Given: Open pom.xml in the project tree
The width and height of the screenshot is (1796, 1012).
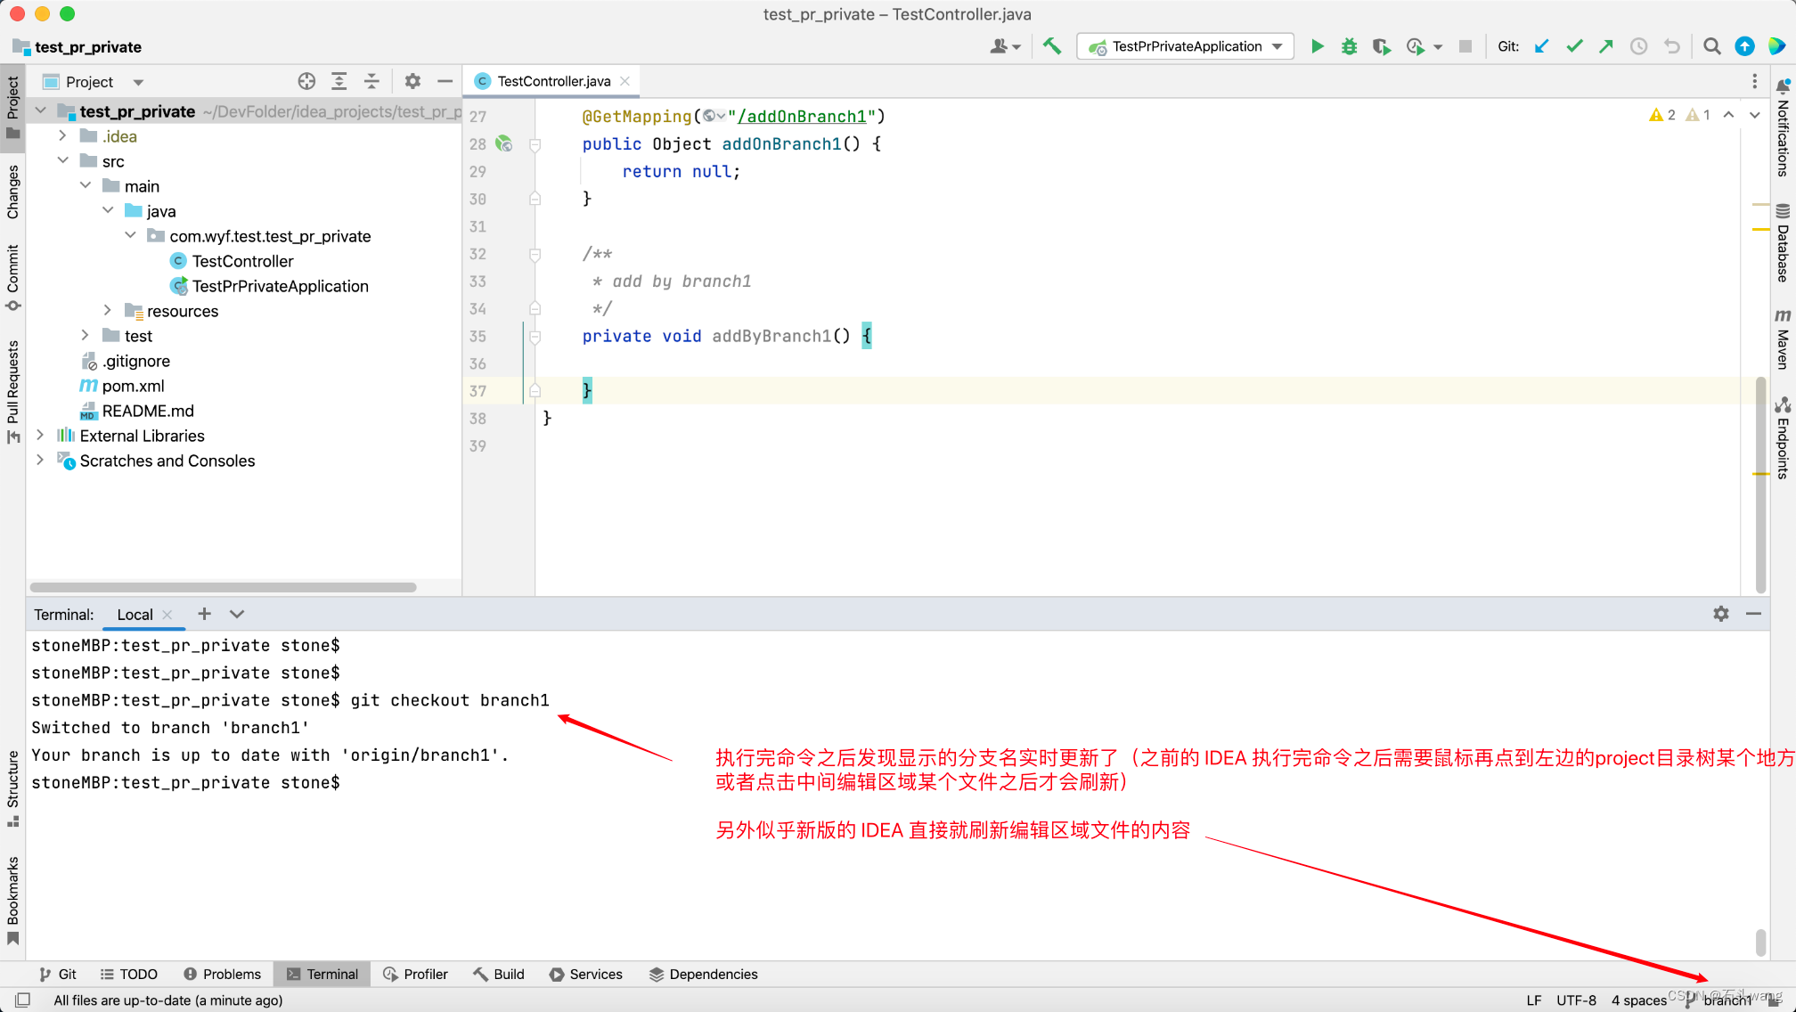Looking at the screenshot, I should (x=133, y=386).
